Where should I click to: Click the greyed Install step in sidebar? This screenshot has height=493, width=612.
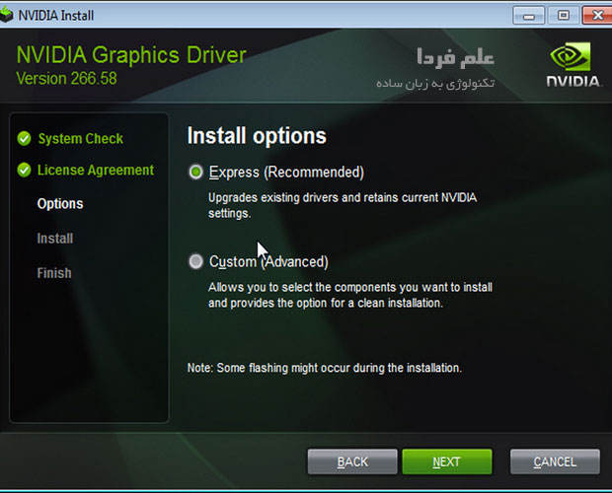pyautogui.click(x=55, y=239)
